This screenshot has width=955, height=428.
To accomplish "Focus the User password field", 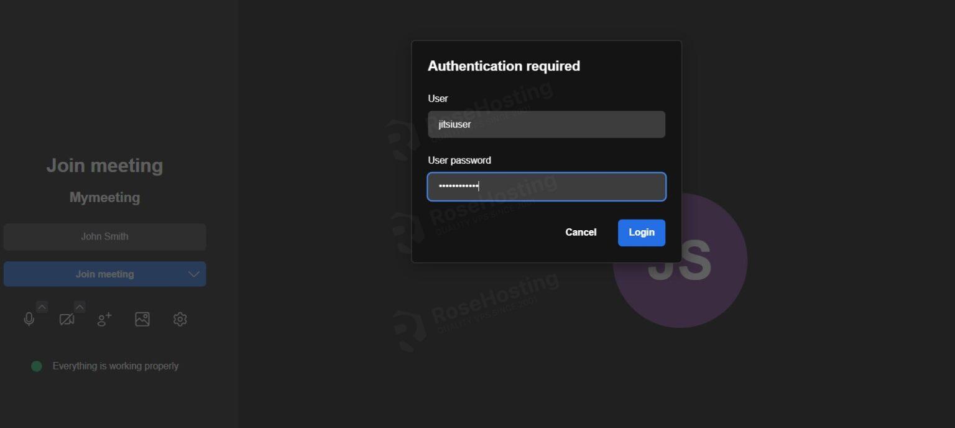I will [x=547, y=187].
